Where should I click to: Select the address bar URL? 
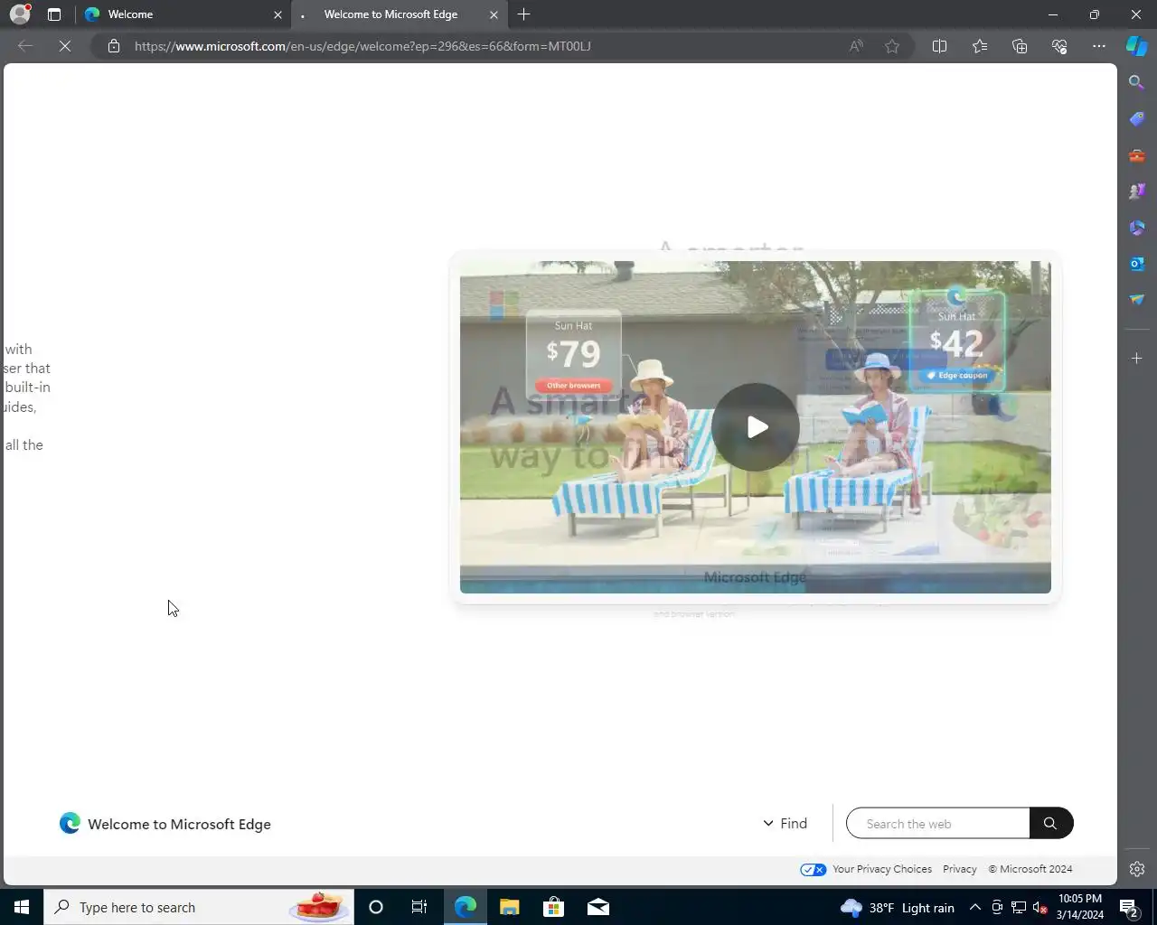[362, 46]
